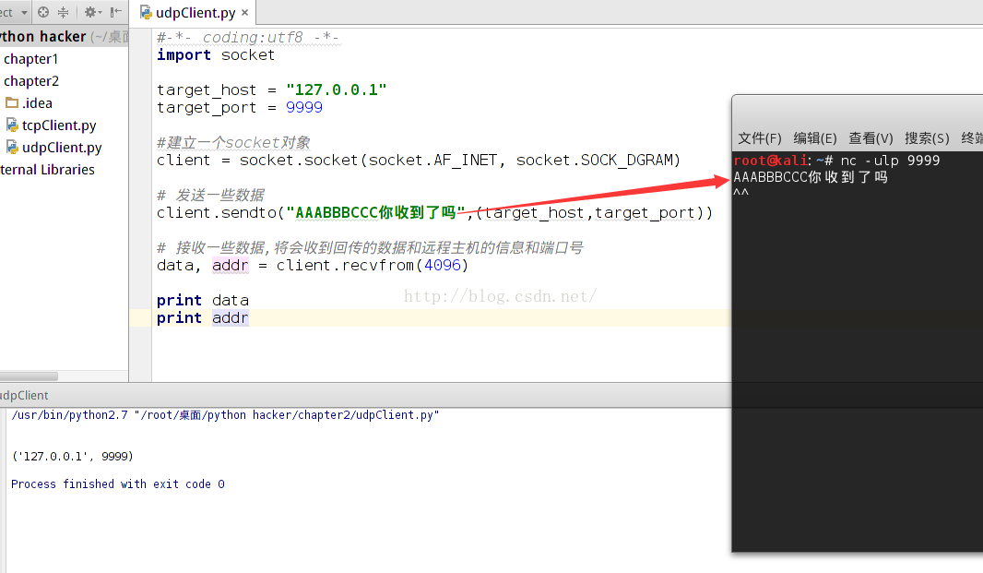The image size is (983, 573).
Task: Click the tcpClient.py Python file icon
Action: tap(12, 125)
